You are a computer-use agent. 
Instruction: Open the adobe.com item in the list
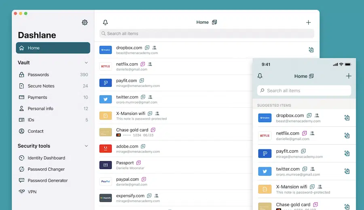[127, 147]
